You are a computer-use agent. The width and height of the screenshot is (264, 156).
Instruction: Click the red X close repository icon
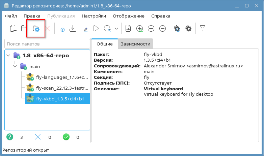(x=47, y=29)
